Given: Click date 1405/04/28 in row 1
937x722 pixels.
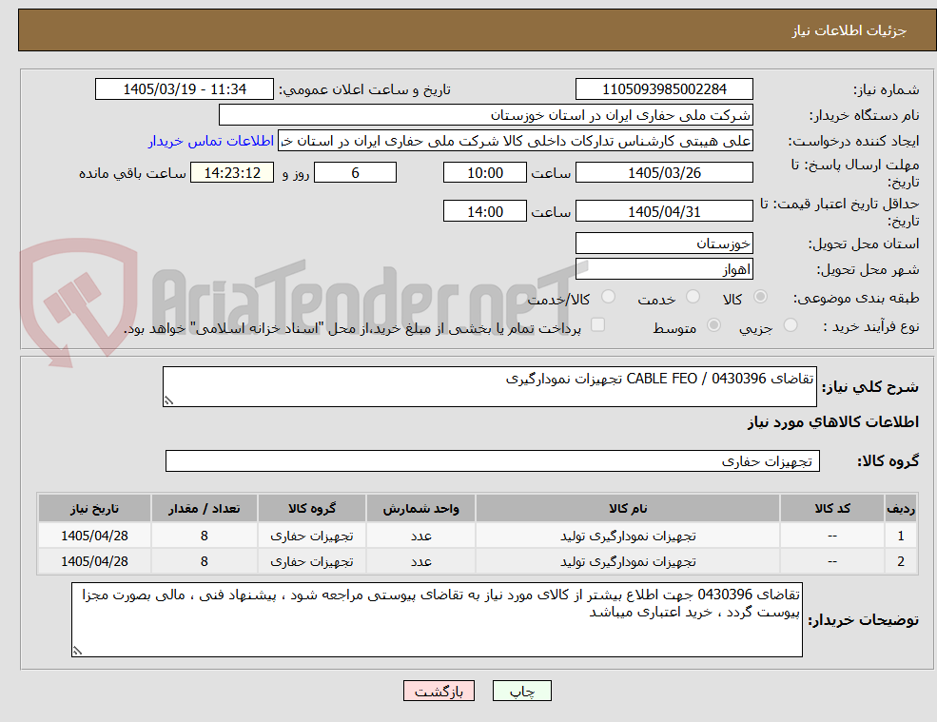Looking at the screenshot, I should point(94,537).
